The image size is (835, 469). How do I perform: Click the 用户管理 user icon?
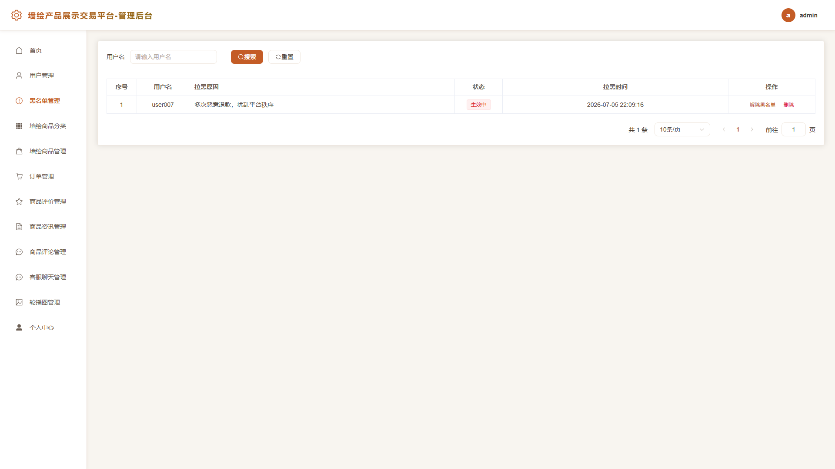(19, 76)
